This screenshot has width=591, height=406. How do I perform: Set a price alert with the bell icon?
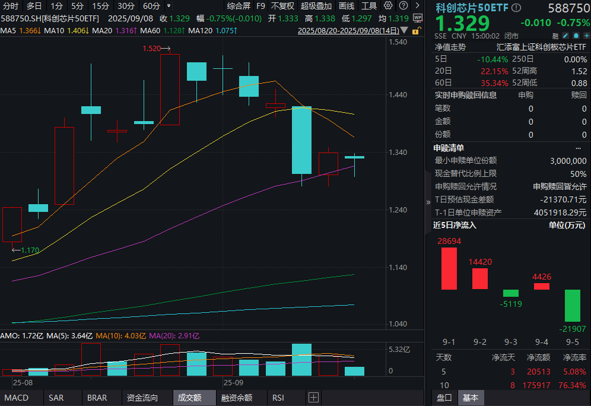tap(576, 36)
